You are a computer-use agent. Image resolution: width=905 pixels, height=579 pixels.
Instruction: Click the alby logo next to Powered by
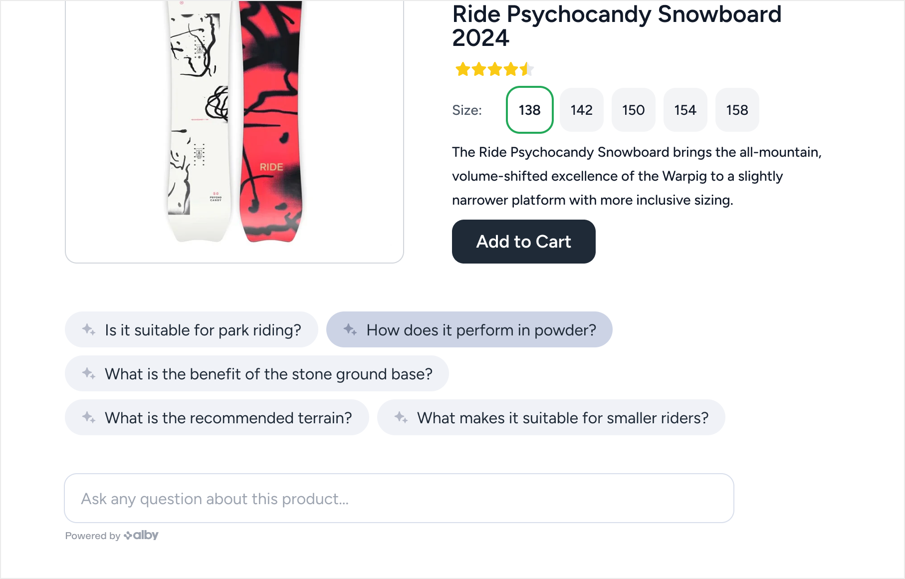pyautogui.click(x=141, y=536)
